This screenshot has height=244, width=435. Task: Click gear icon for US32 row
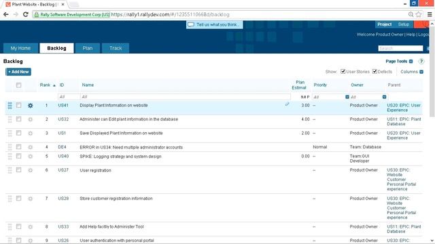[30, 119]
